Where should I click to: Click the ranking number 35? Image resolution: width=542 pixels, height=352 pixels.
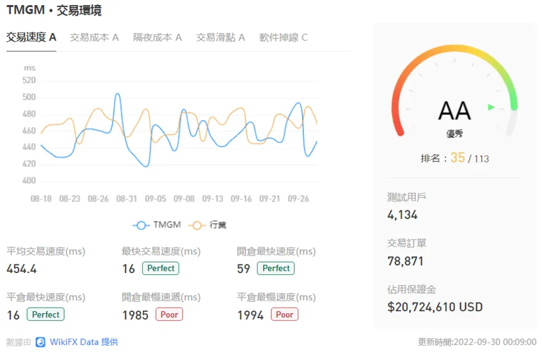(x=457, y=157)
